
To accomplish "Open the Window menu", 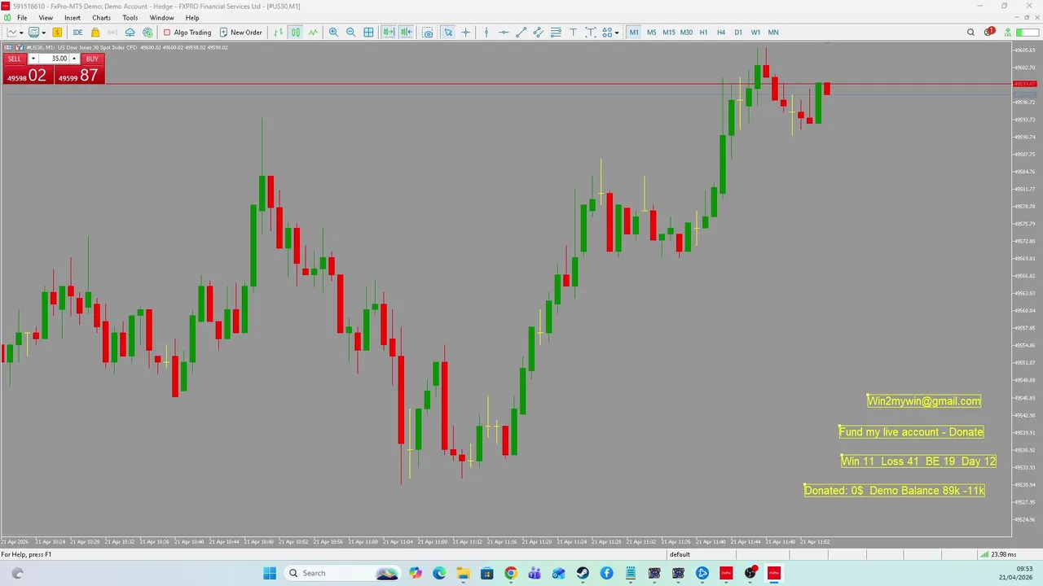I will point(161,18).
